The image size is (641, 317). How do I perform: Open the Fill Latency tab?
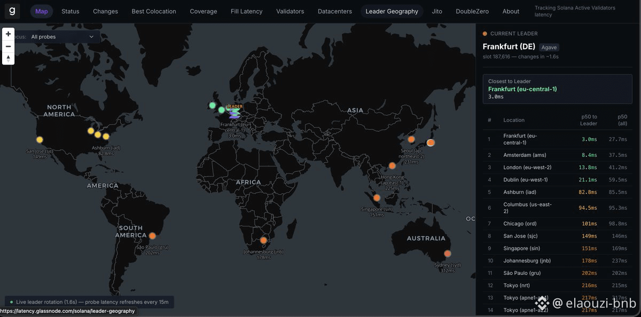coord(247,11)
